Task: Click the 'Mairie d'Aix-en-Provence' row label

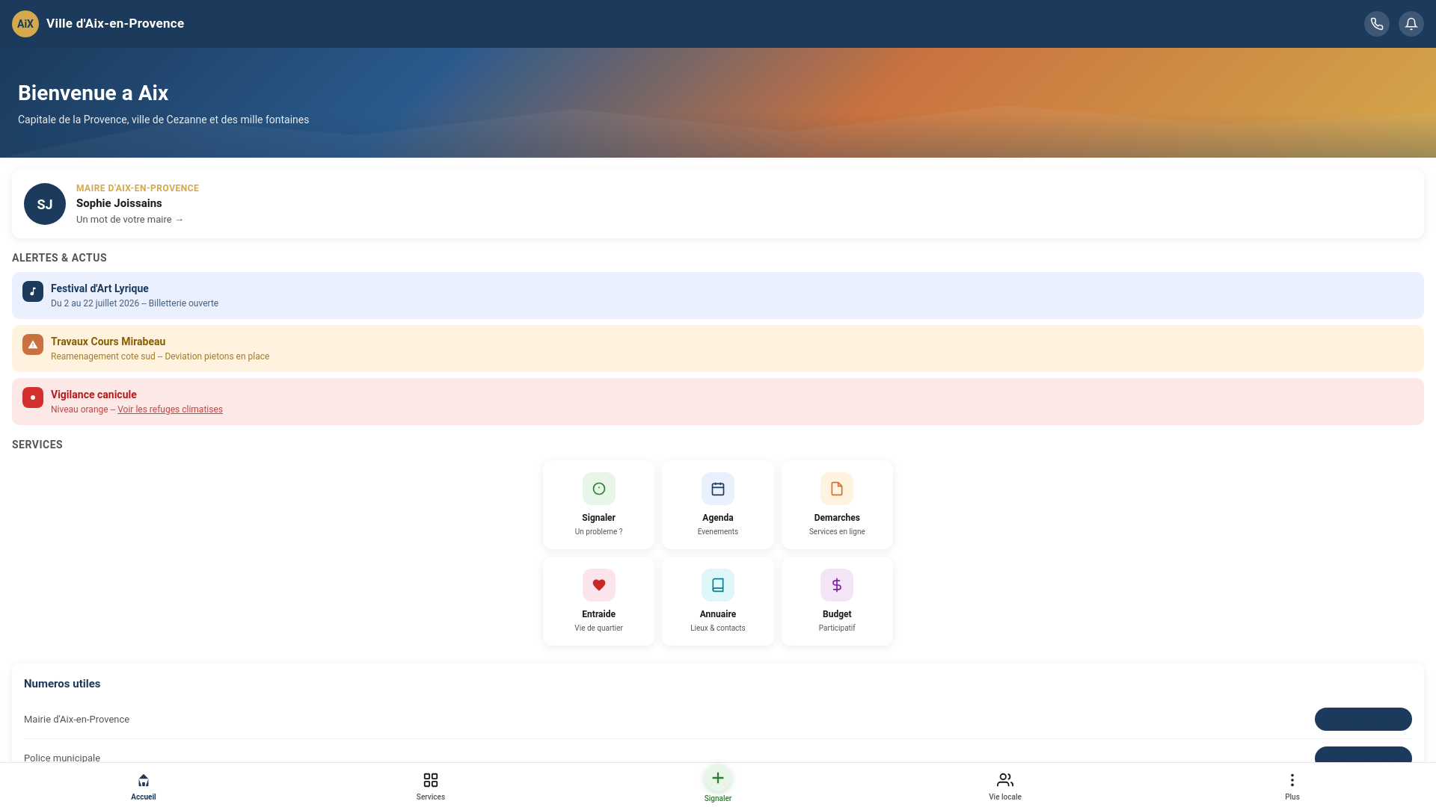Action: 76,720
